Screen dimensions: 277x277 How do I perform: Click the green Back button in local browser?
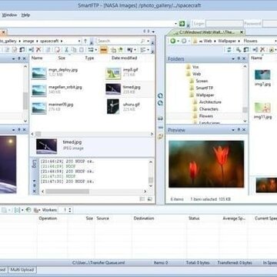(173, 41)
